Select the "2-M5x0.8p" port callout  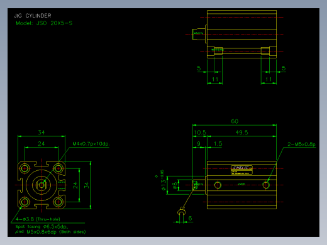click(x=301, y=144)
